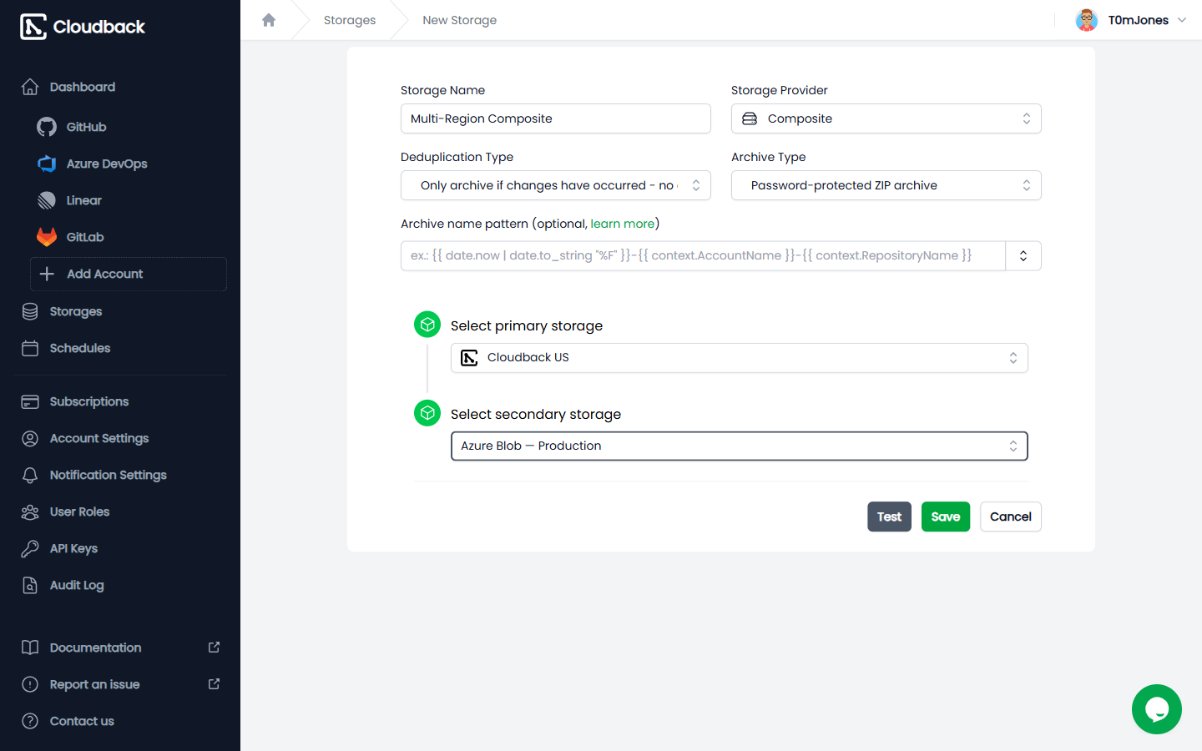Click the Notification Settings bell icon
1202x751 pixels.
point(30,475)
